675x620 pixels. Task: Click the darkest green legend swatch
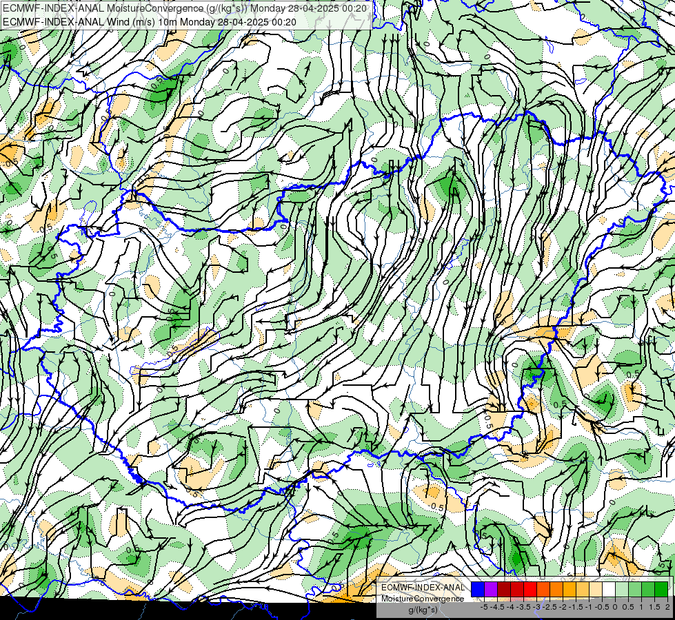point(661,589)
